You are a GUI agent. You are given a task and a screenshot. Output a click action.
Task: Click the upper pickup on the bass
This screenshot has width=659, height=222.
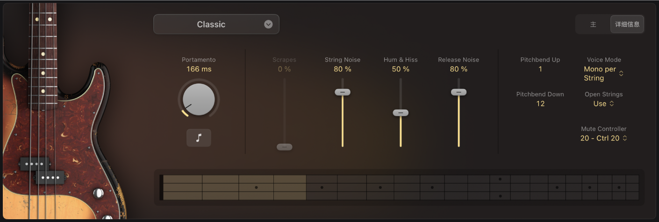click(x=35, y=164)
